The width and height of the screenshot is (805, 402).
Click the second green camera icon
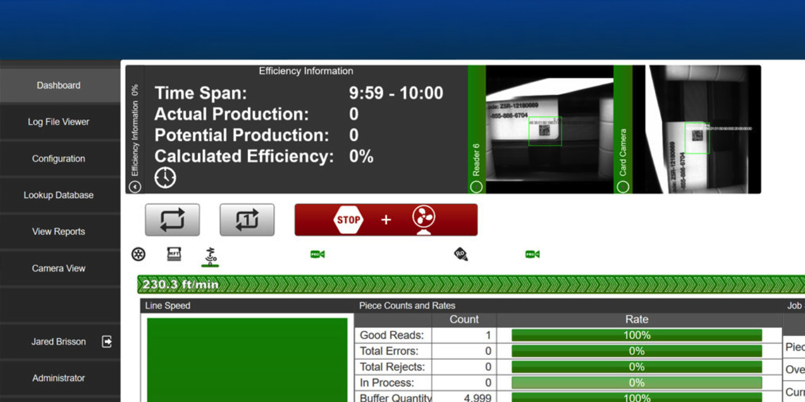[532, 254]
